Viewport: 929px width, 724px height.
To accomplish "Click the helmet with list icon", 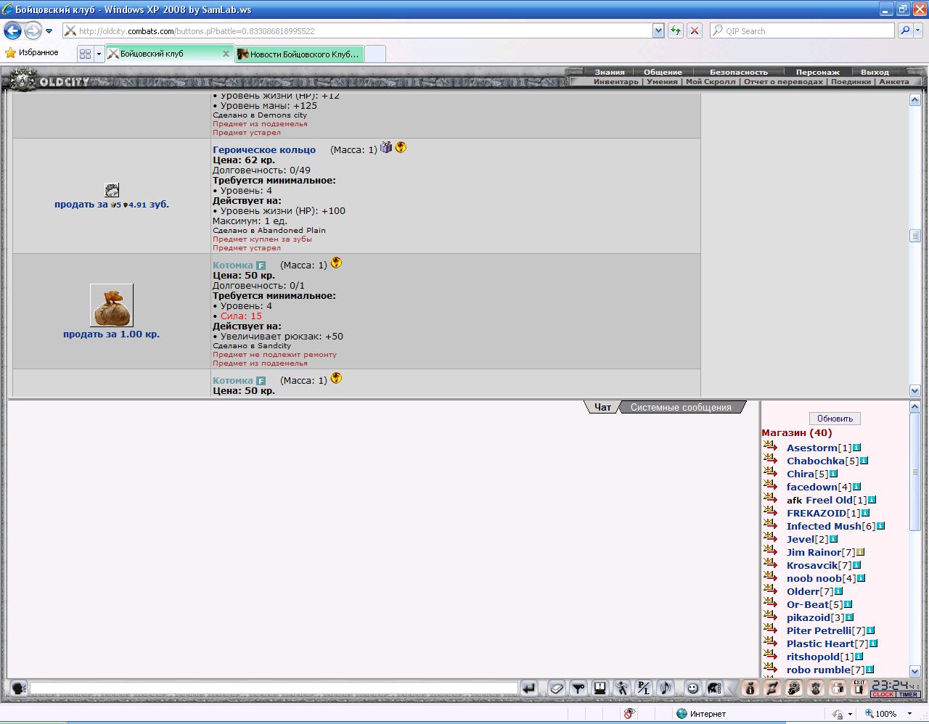I will [715, 688].
